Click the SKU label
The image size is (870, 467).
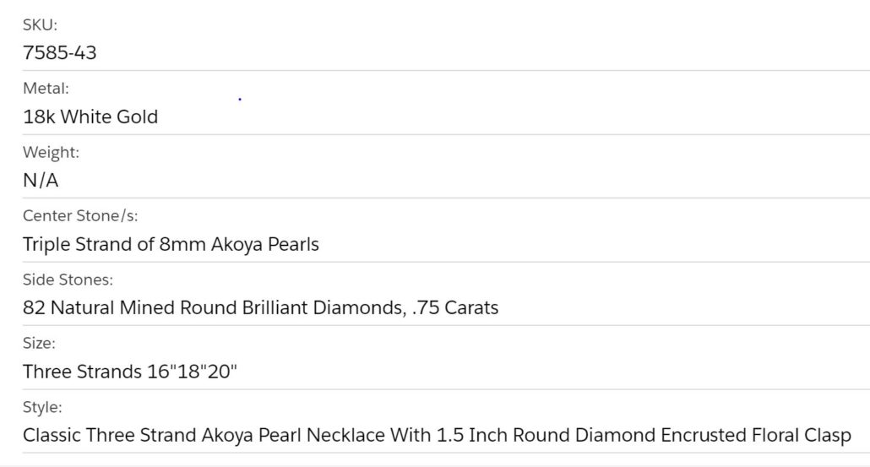(x=40, y=25)
